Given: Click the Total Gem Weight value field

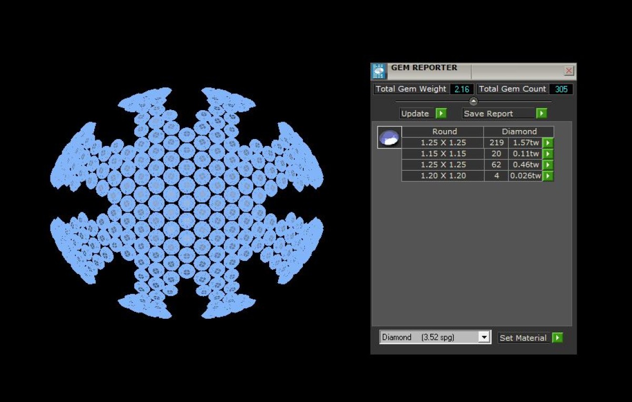Looking at the screenshot, I should coord(462,89).
